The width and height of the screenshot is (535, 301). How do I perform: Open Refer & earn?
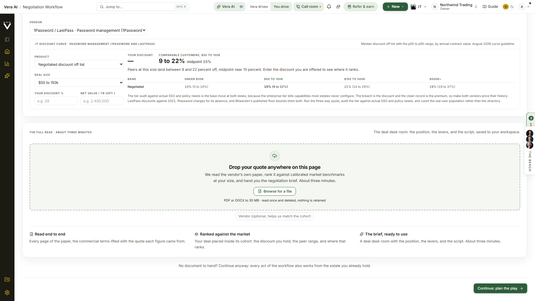361,7
